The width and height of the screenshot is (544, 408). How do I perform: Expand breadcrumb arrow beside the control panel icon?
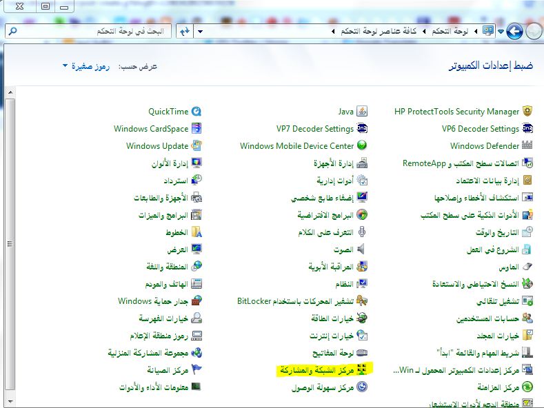click(476, 32)
